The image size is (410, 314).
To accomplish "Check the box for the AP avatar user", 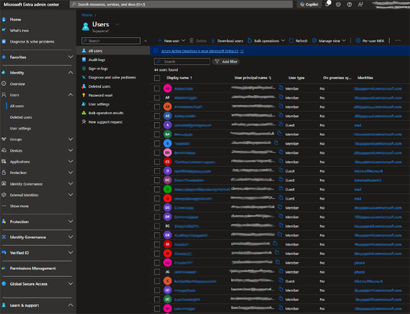I will click(x=157, y=98).
